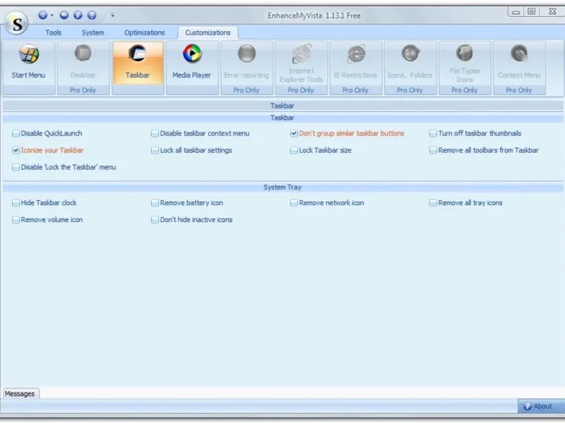Open the Media Player customization section
565x423 pixels.
(192, 68)
